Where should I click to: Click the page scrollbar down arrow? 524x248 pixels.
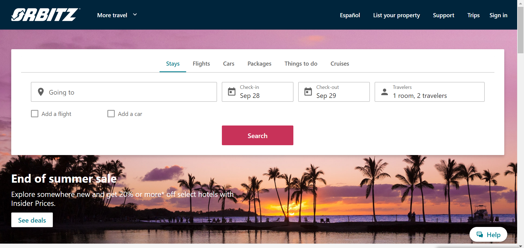tap(520, 246)
